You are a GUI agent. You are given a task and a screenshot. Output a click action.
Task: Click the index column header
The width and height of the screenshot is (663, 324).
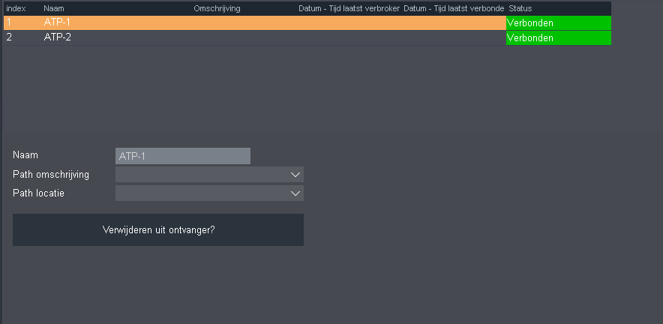16,8
